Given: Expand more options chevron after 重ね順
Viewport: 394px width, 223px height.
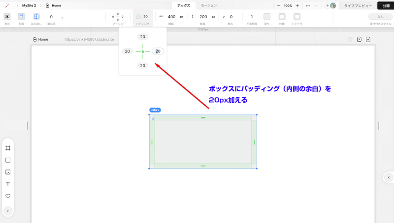Looking at the screenshot, I should [62, 18].
